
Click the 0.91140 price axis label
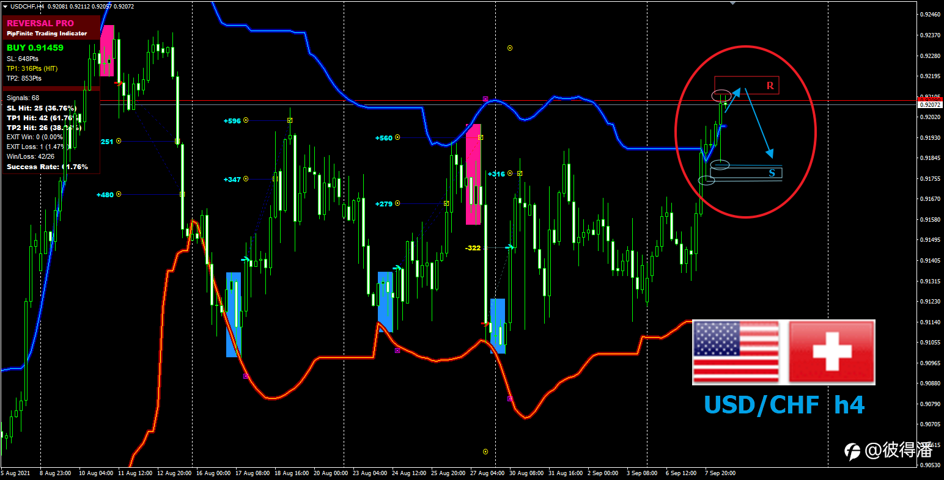pyautogui.click(x=929, y=322)
